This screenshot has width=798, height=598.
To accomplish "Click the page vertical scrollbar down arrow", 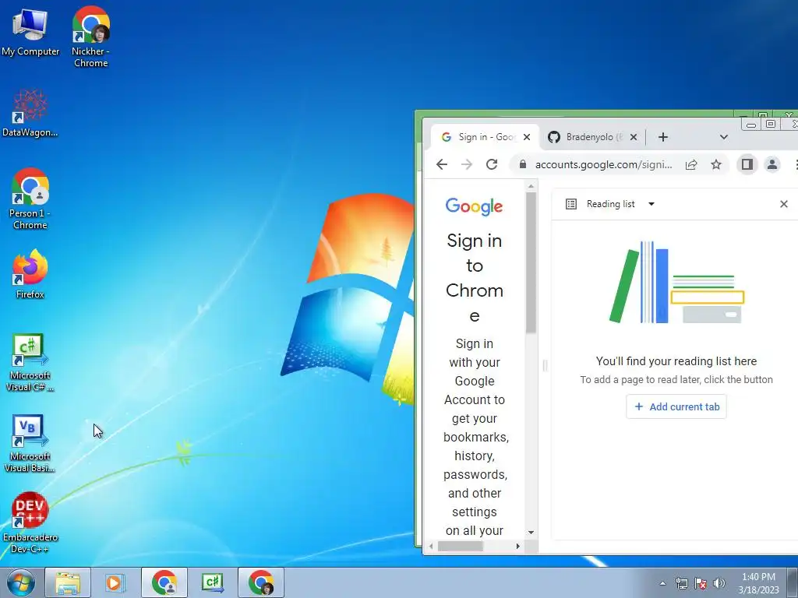I will [531, 533].
